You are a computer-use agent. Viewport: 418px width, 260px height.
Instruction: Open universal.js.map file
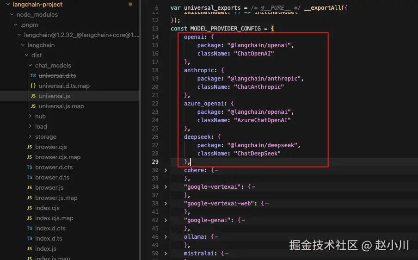tap(61, 106)
